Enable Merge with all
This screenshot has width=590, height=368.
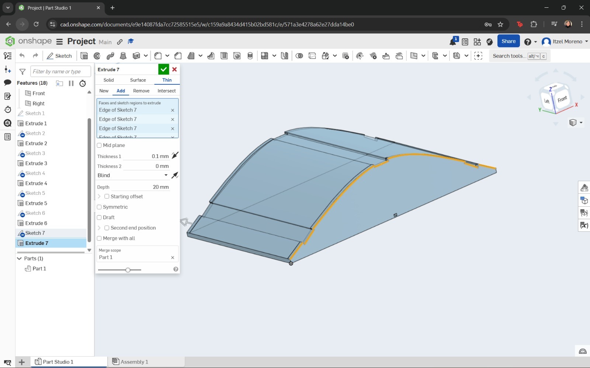(x=99, y=238)
